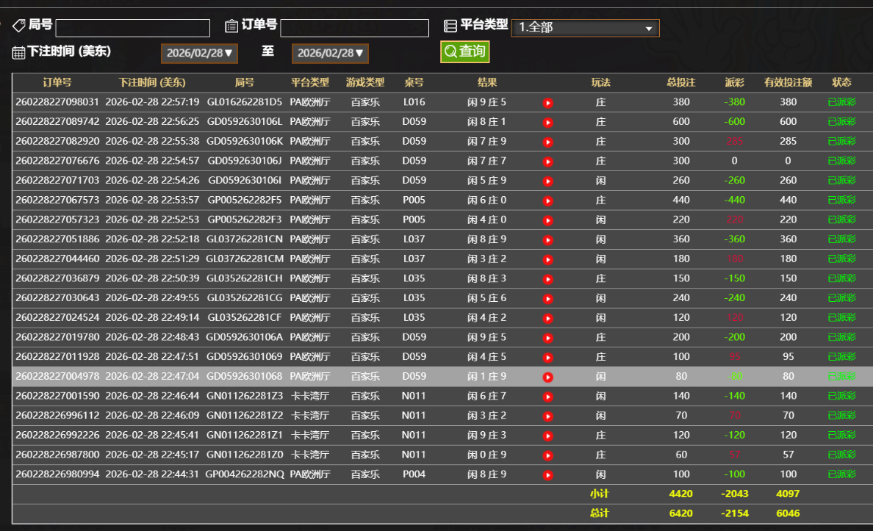Click the tag icon next to the 局号 field

coord(18,25)
